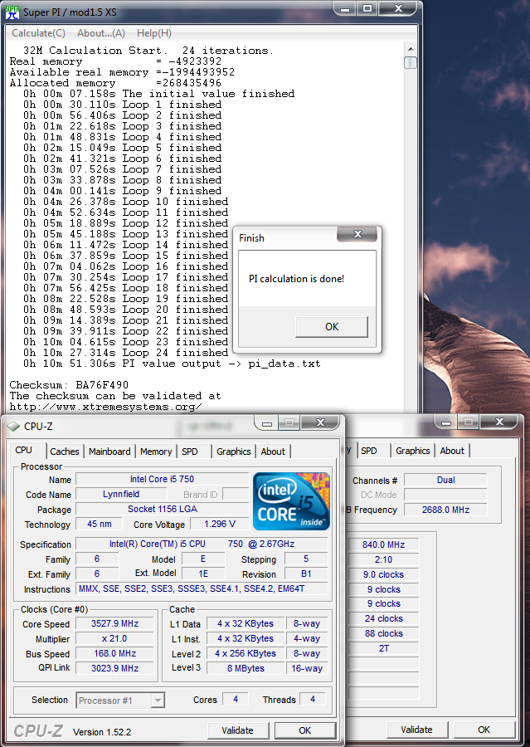Click the Revision value B1
530x747 pixels.
(306, 574)
